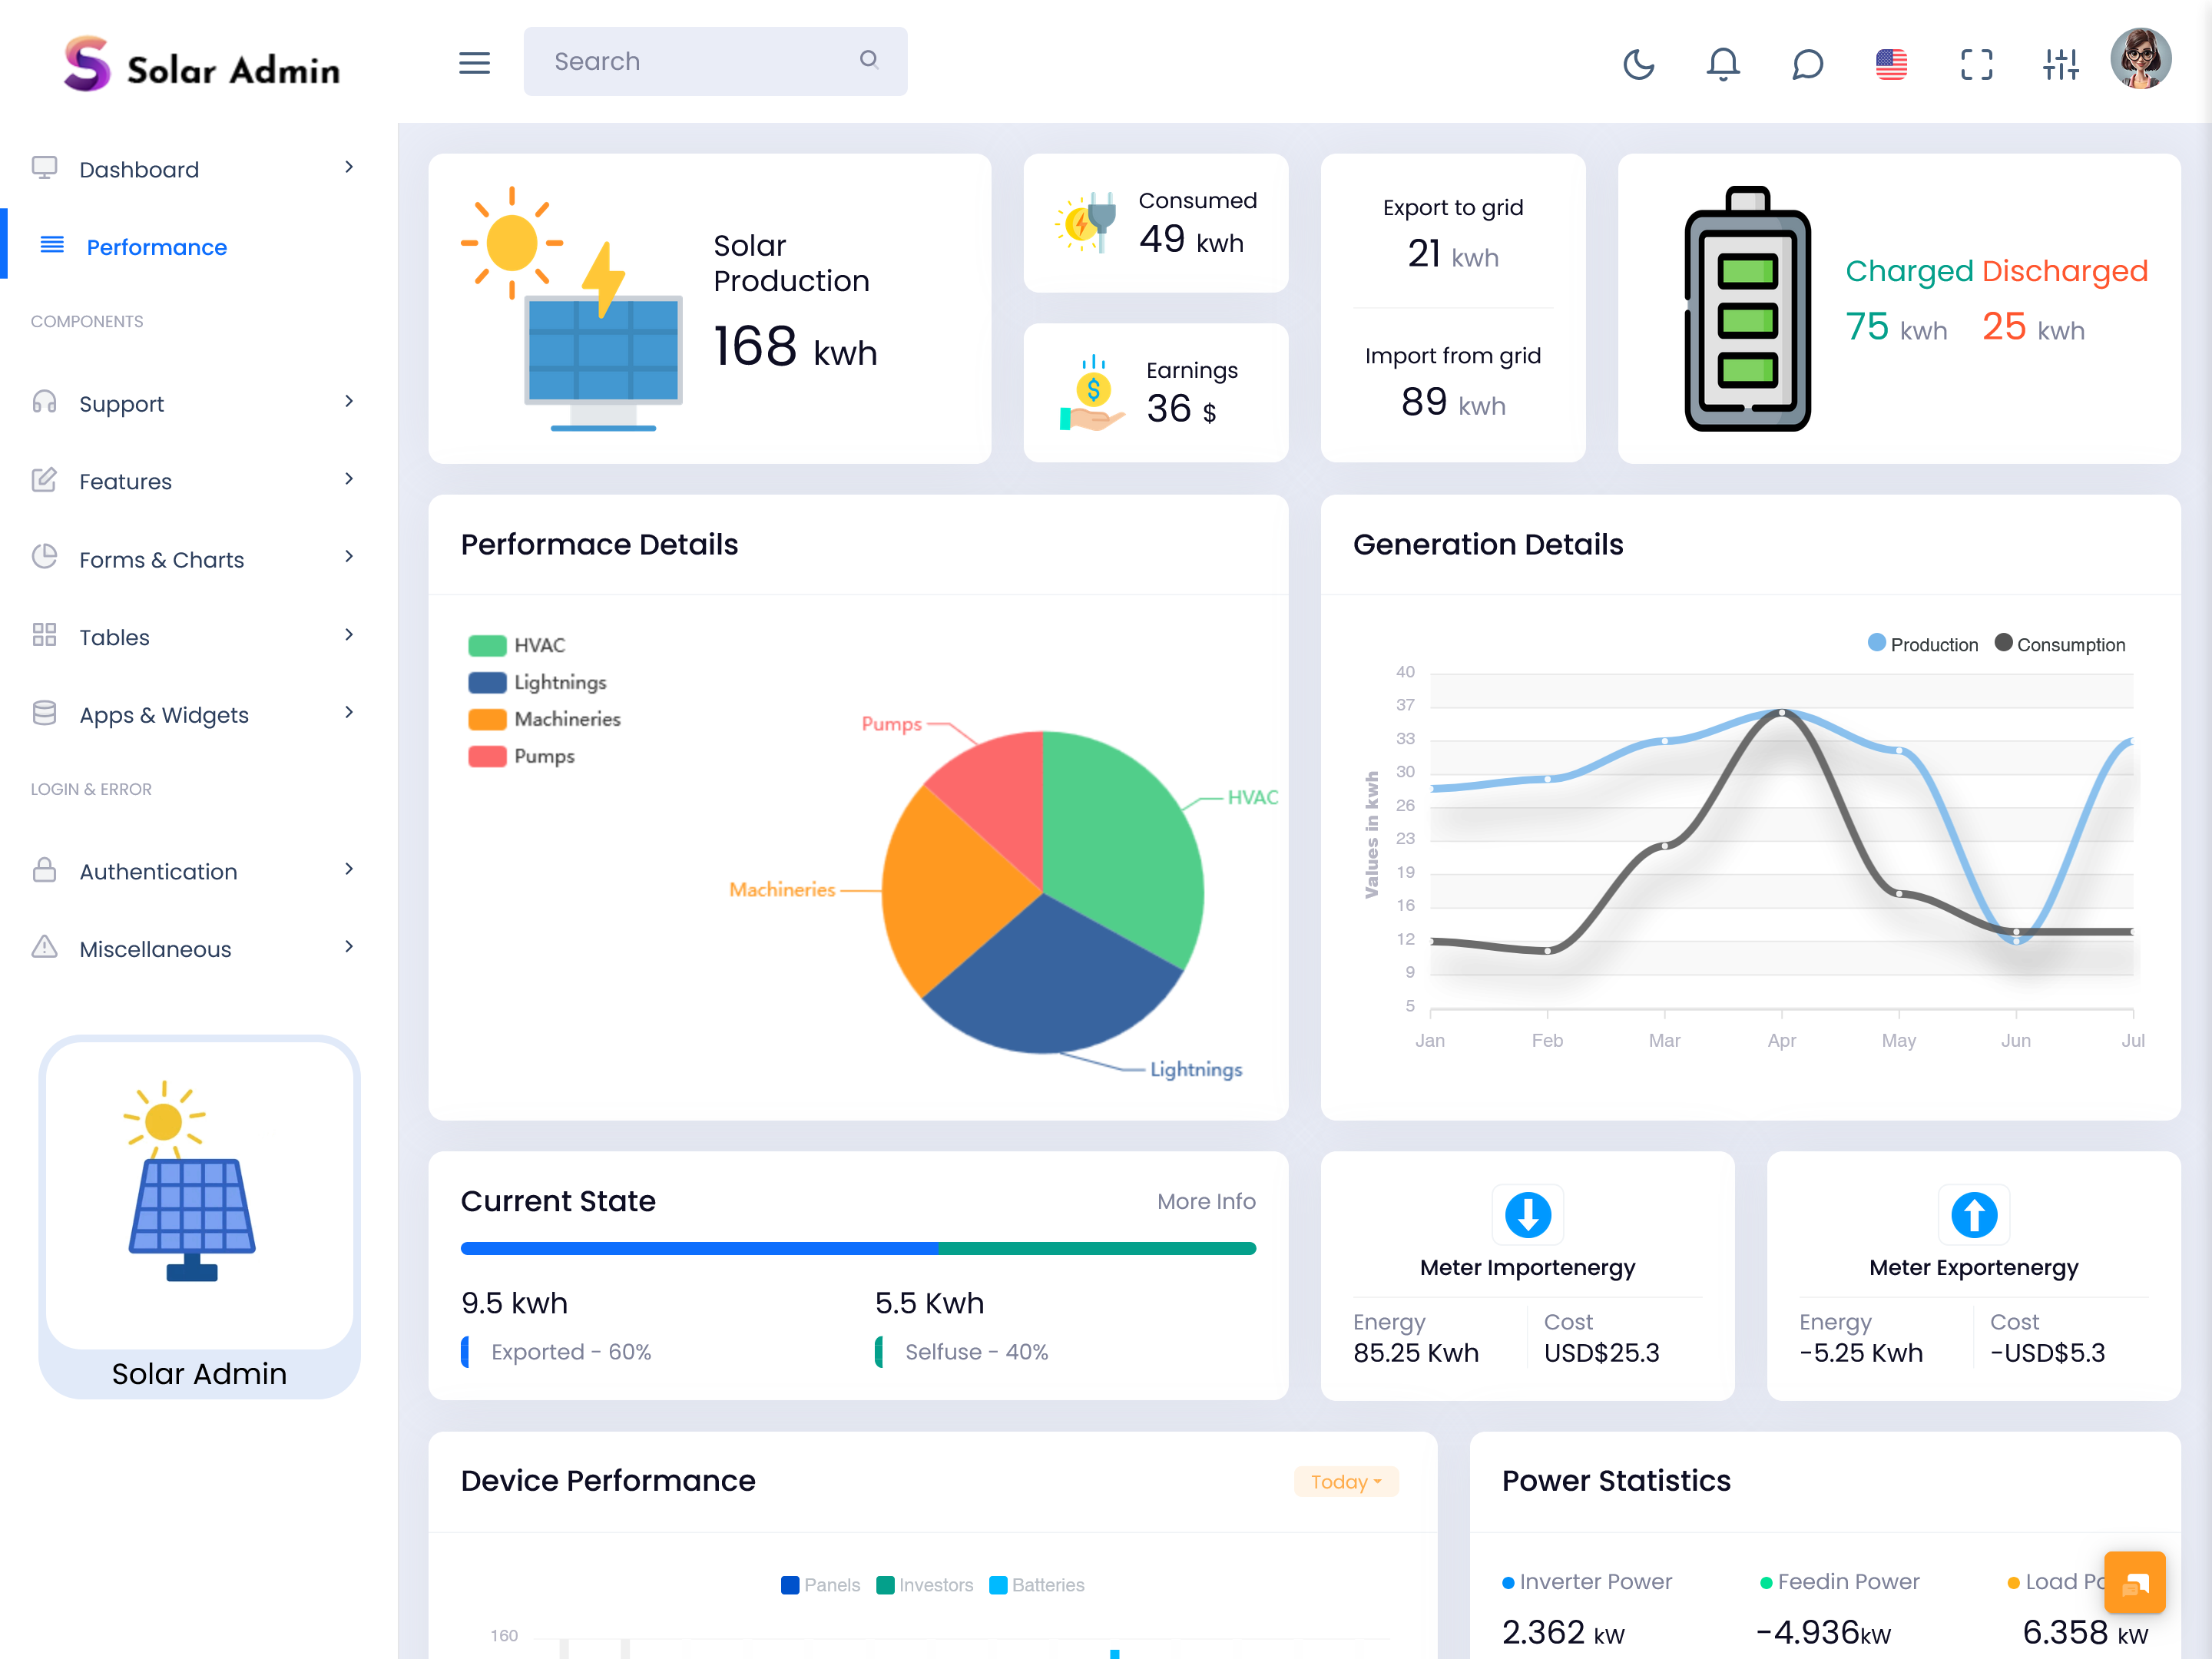Expand the Forms & Charts chevron

pyautogui.click(x=349, y=557)
